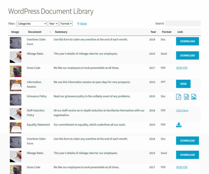Viewport: 209px width, 174px height.
Task: Click Reset to clear filters
Action: (x=84, y=23)
